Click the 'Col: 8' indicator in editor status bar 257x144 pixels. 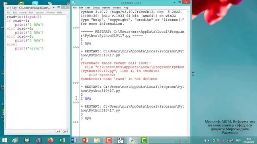[65, 132]
